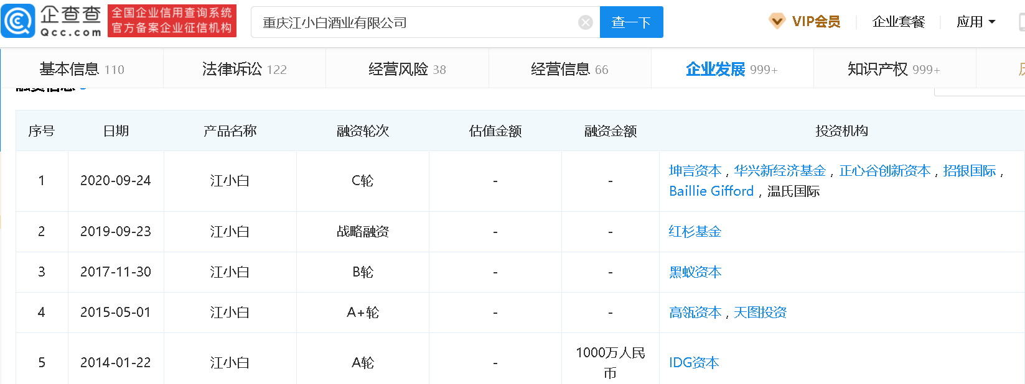Open the VIP会员 link

click(x=816, y=22)
